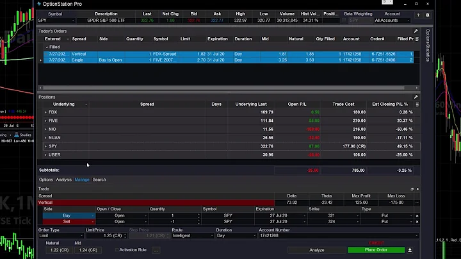This screenshot has width=461, height=259.
Task: Collapse the Trade panel pin icon
Action: (x=417, y=189)
